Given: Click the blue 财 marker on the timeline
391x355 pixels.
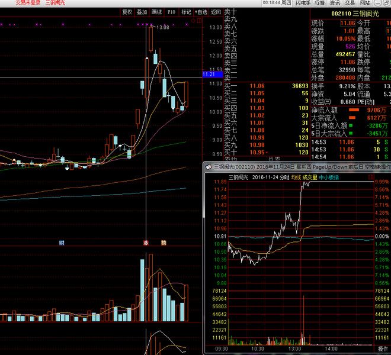Looking at the screenshot, I should point(62,243).
